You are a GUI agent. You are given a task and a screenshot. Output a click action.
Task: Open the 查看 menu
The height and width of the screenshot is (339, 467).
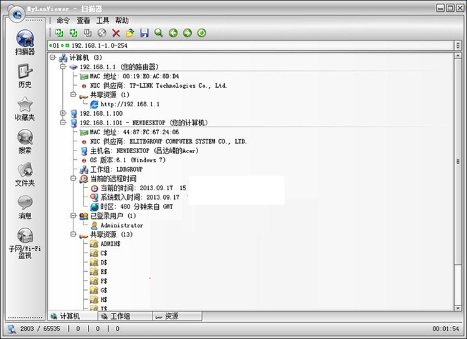[x=83, y=21]
